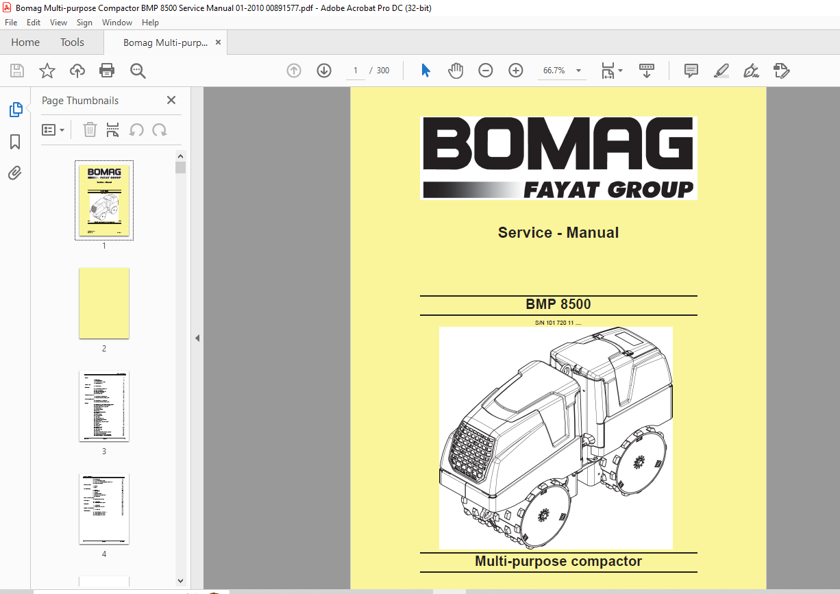Open the File menu
Viewport: 840px width, 594px height.
click(x=11, y=23)
